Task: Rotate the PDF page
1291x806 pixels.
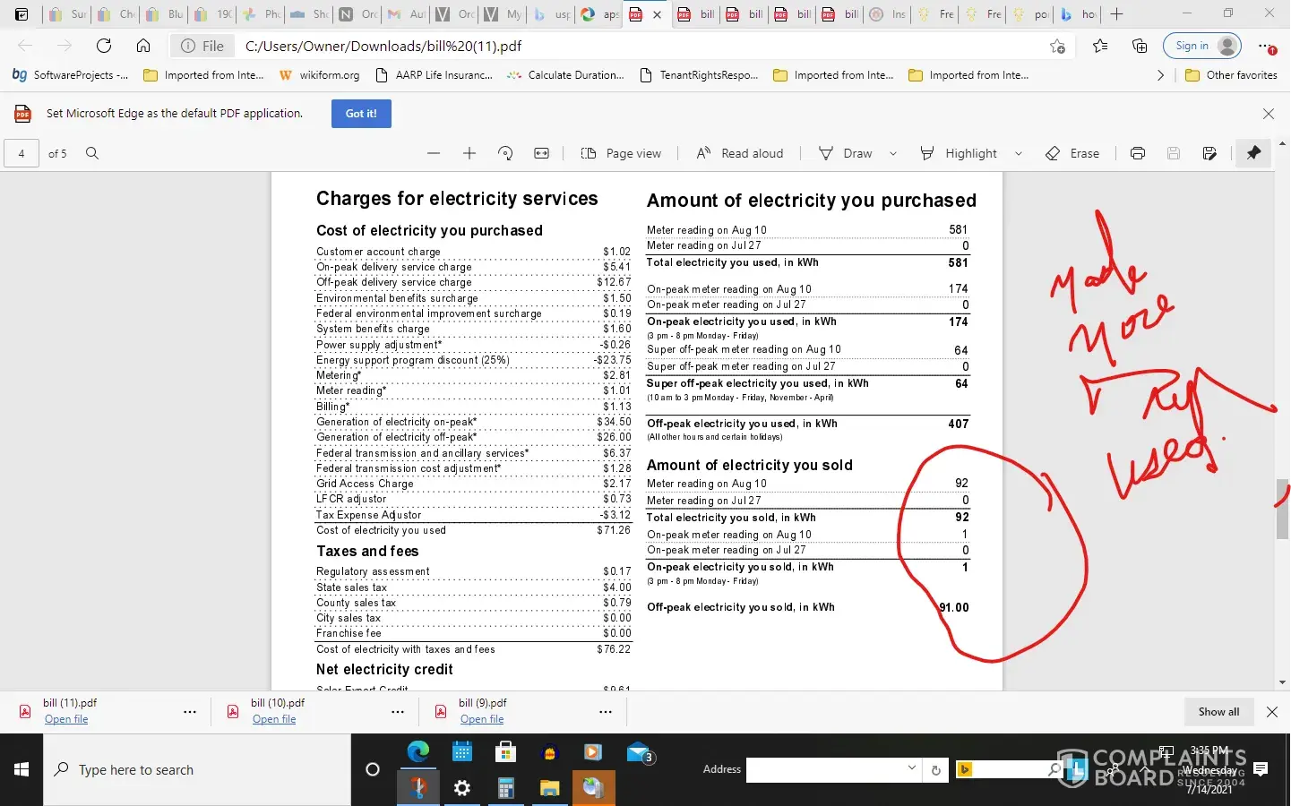Action: (x=505, y=153)
